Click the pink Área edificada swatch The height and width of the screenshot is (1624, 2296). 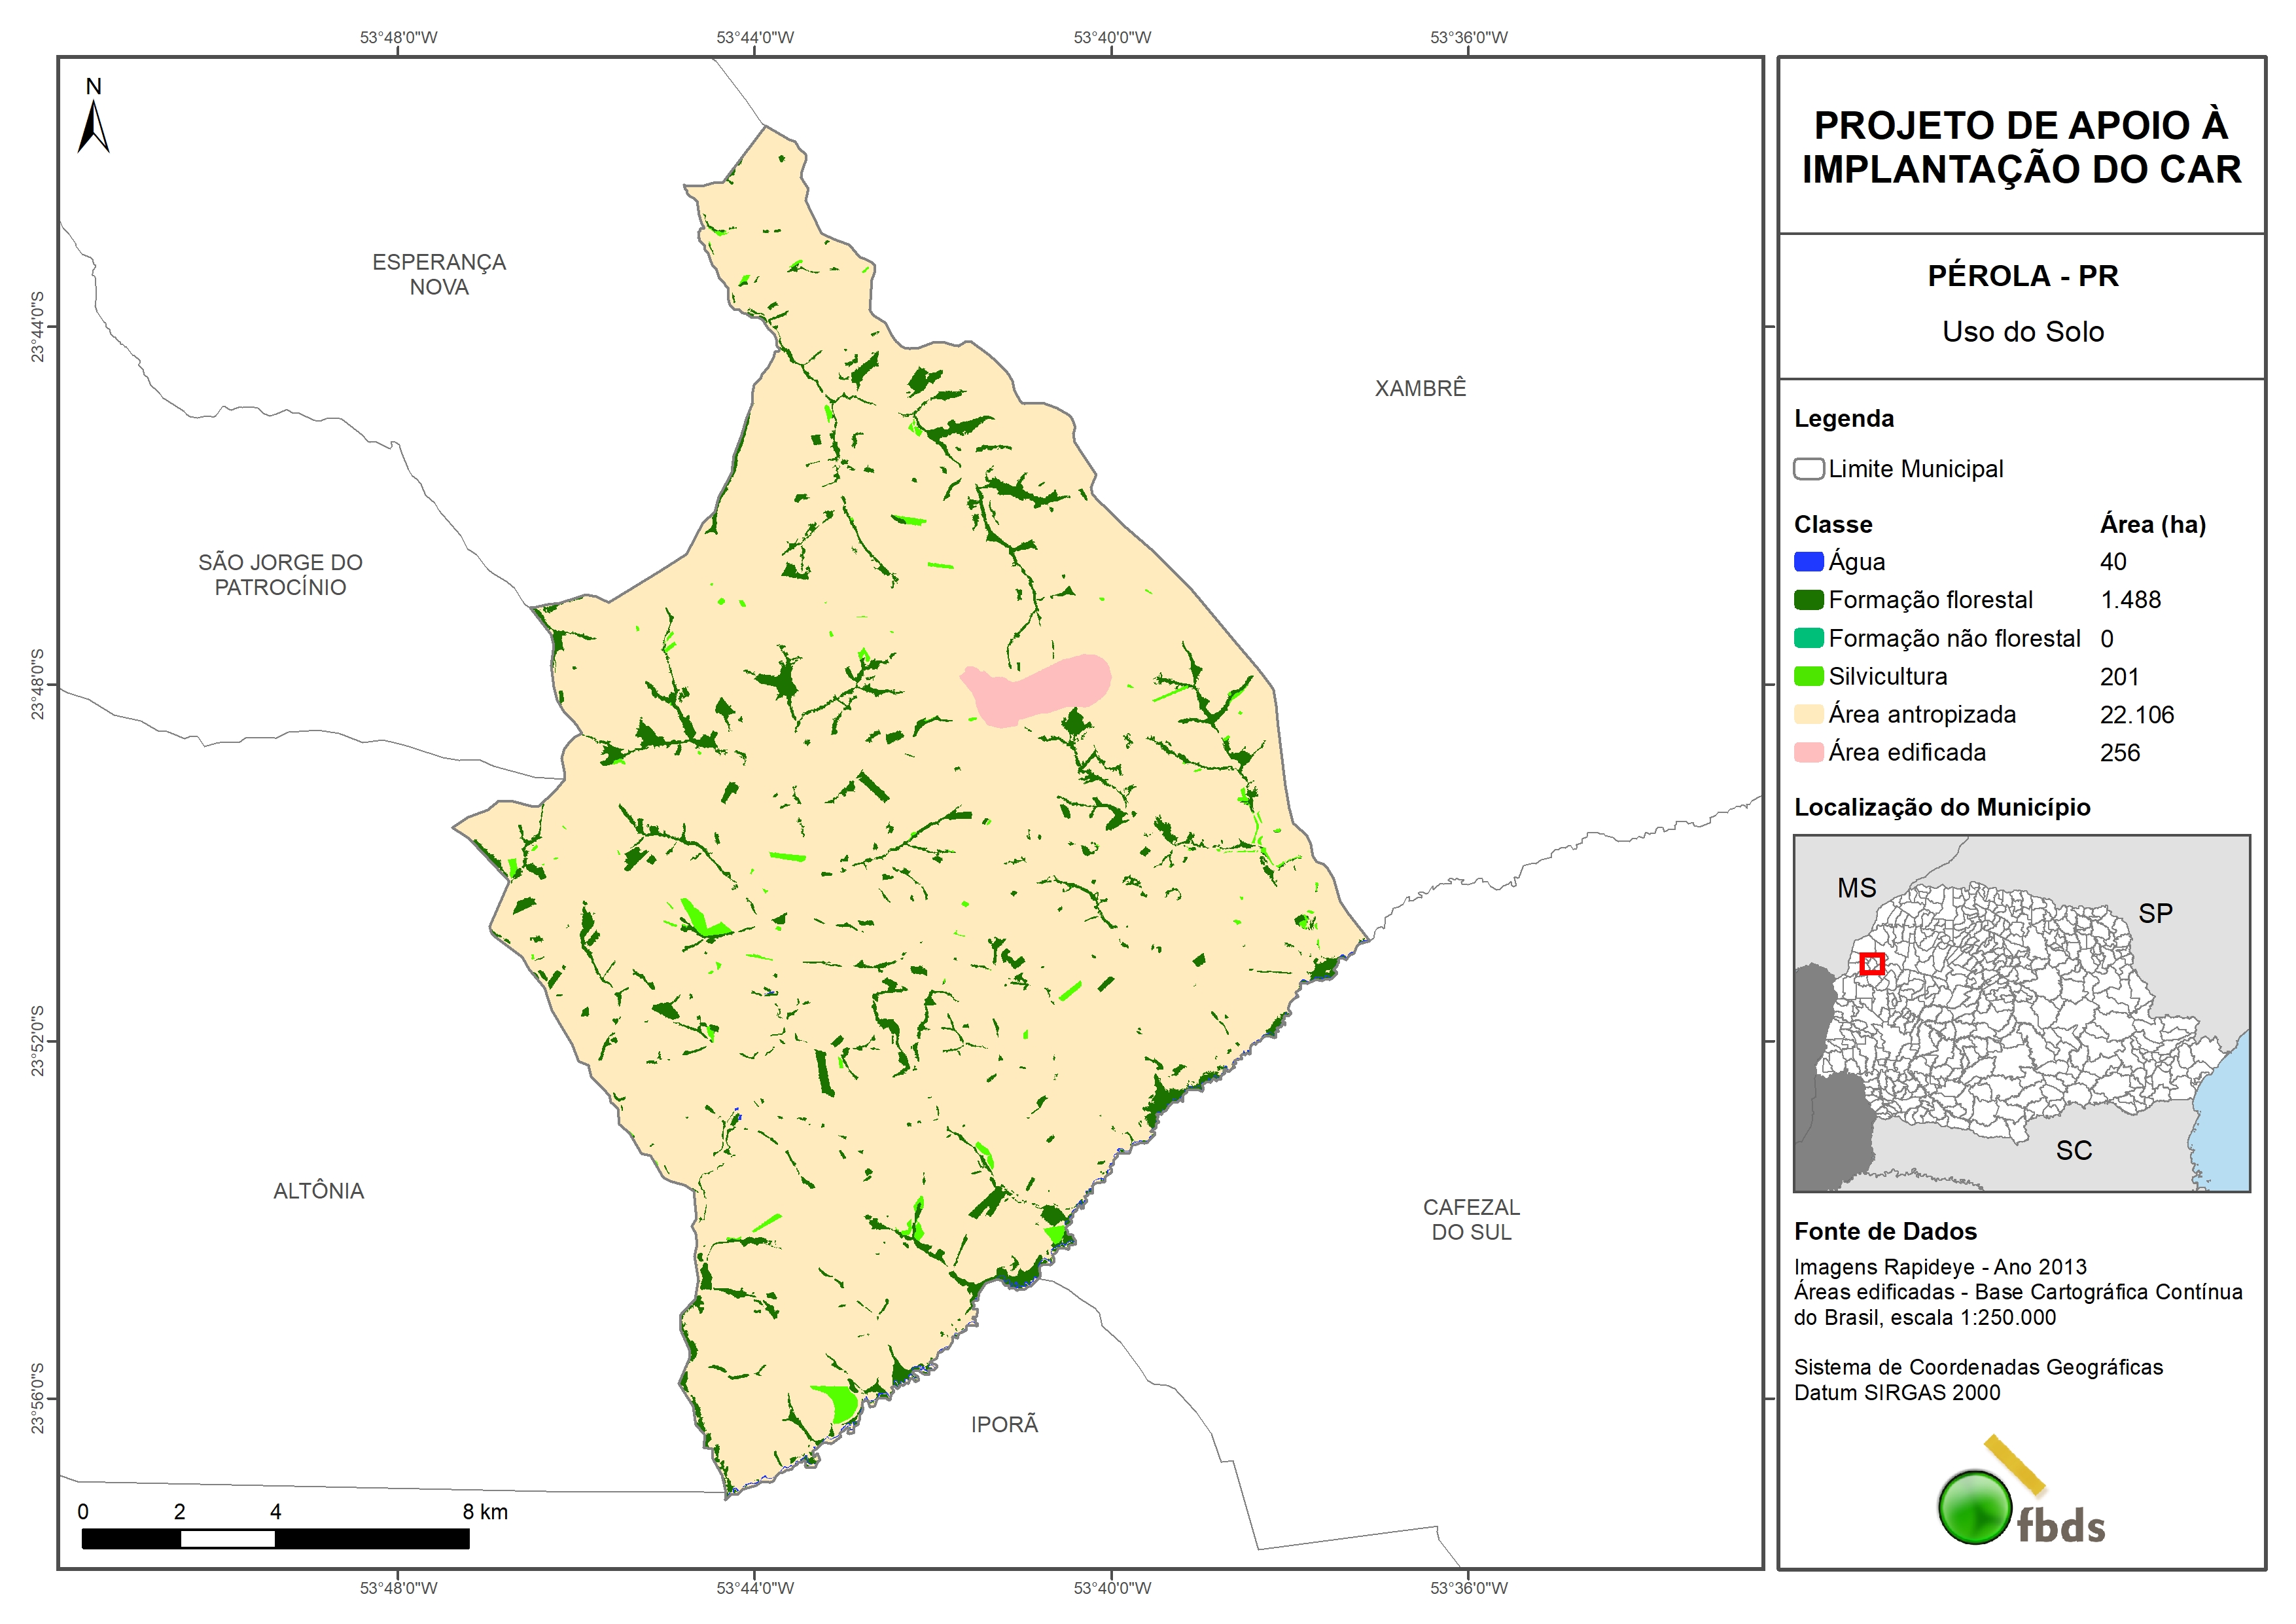point(1808,753)
